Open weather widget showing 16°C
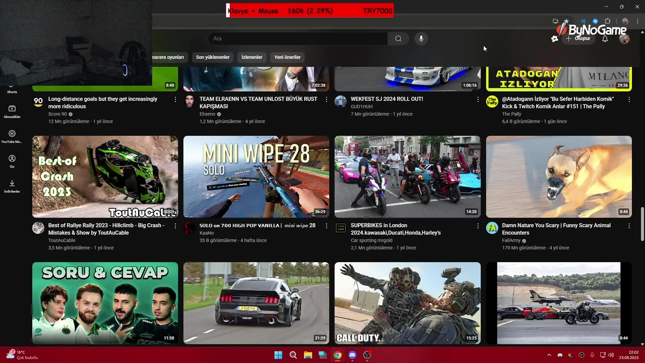 point(22,355)
